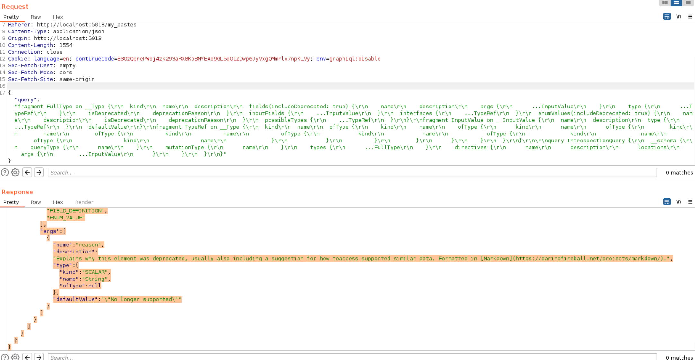This screenshot has width=695, height=360.
Task: Switch Response view to Hex tab
Action: click(58, 202)
